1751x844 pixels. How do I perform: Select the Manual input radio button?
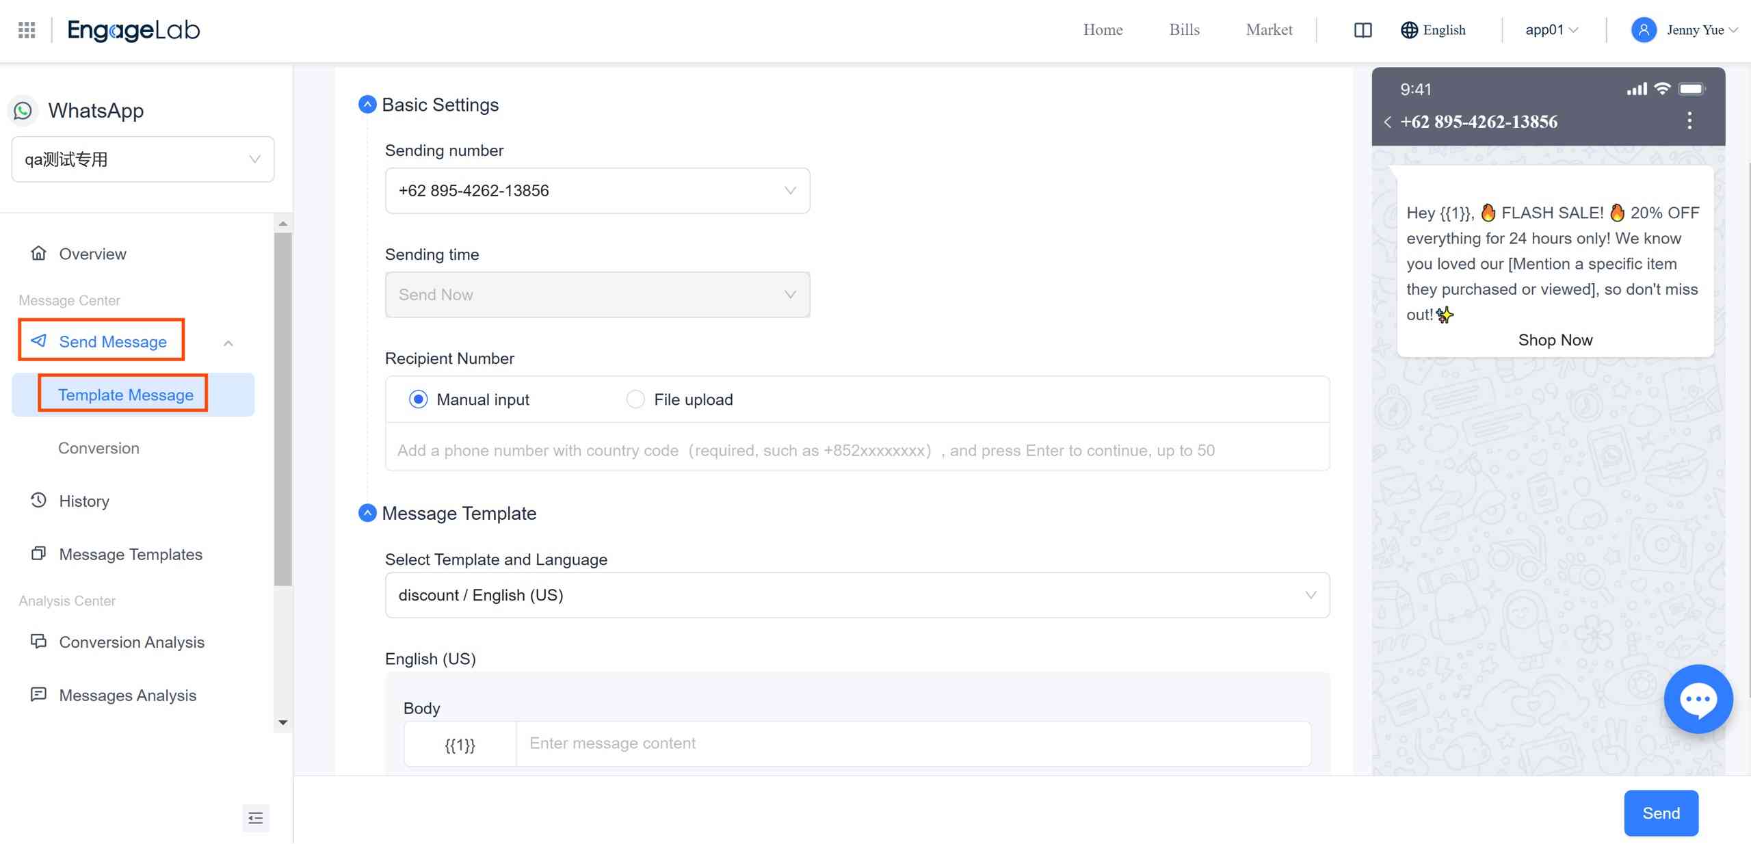[418, 399]
